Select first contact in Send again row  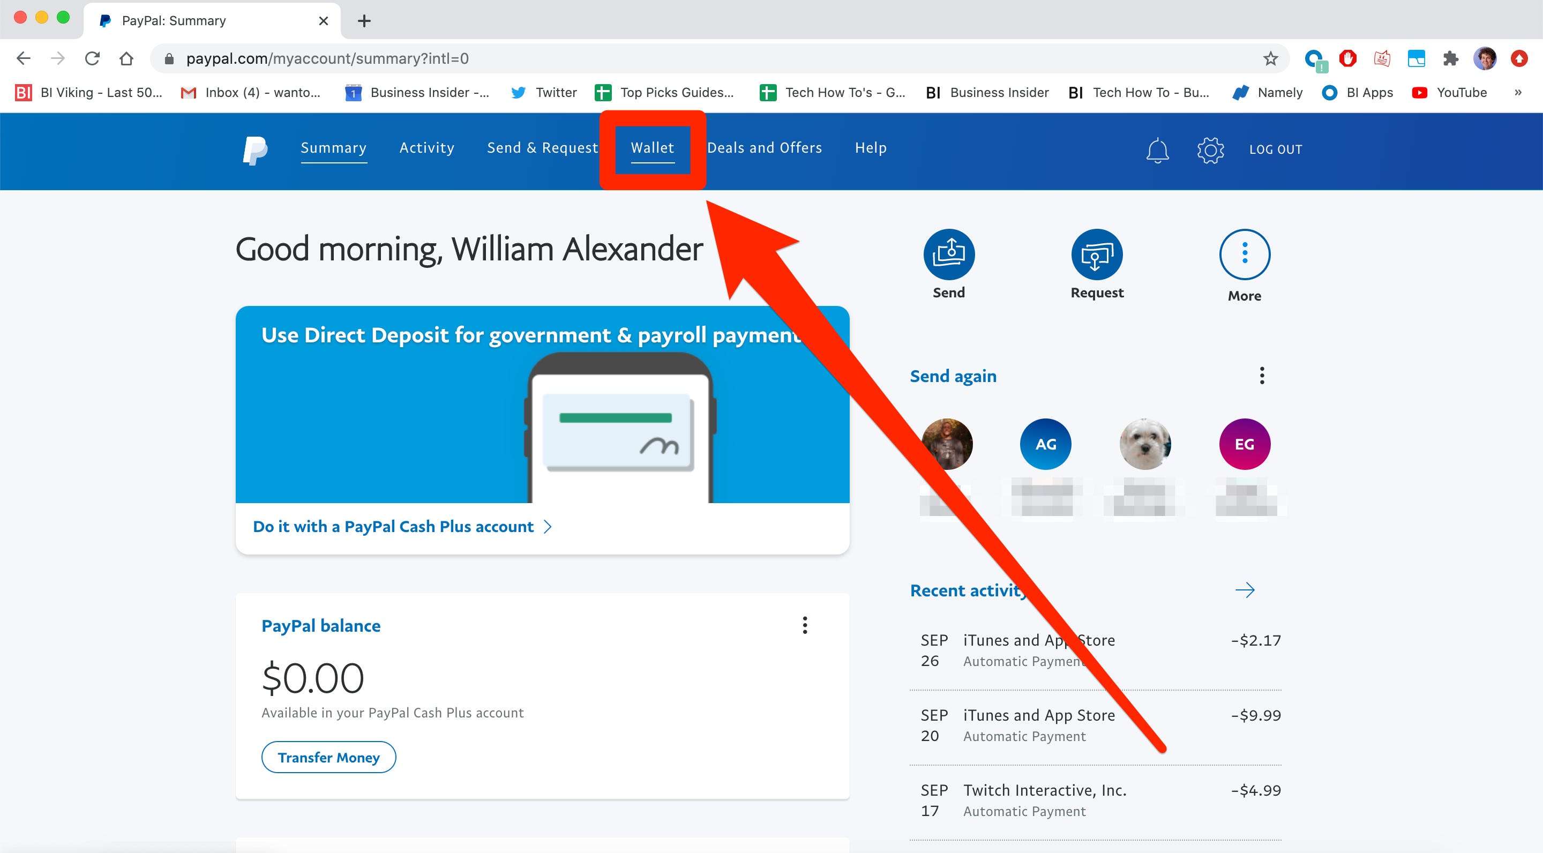(946, 443)
